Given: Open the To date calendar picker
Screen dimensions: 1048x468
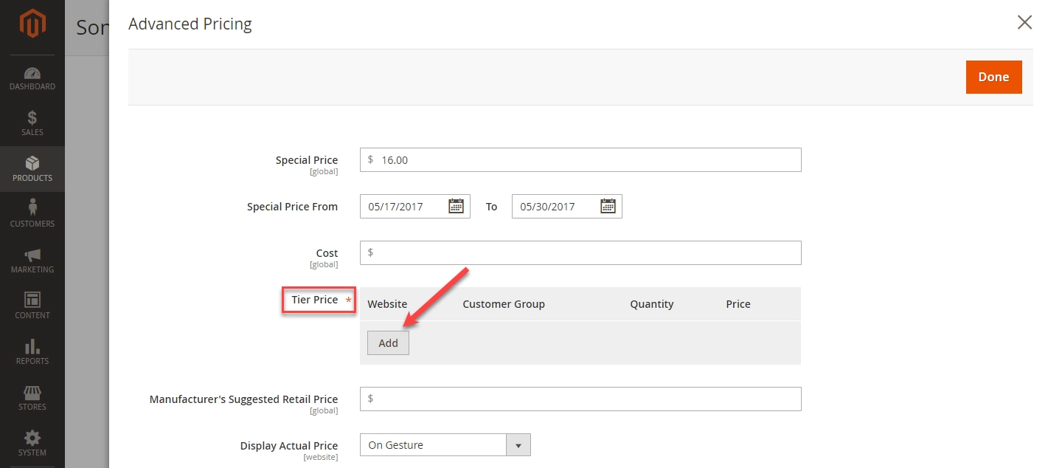Looking at the screenshot, I should (608, 207).
